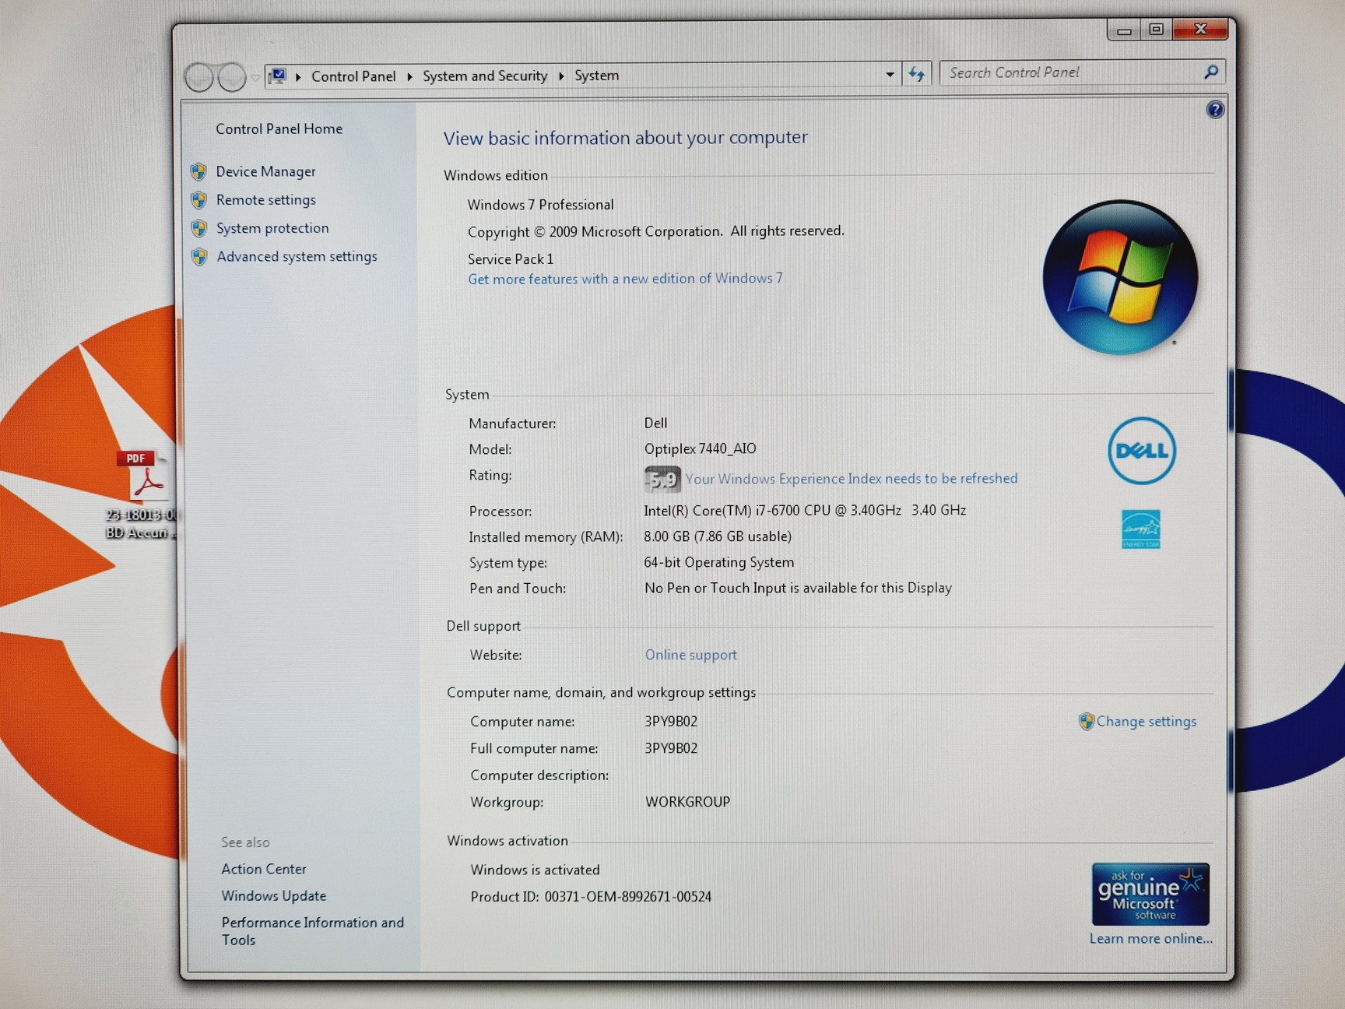Open the recent pages dropdown arrow
1345x1009 pixels.
[255, 78]
